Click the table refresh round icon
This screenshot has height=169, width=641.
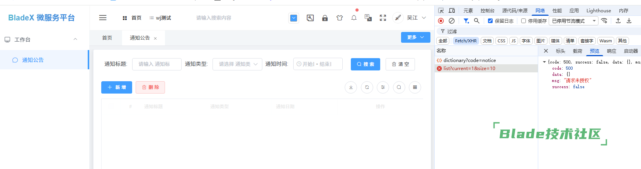pos(367,87)
